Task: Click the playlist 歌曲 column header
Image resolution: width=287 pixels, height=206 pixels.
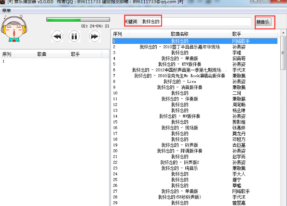Action: [x=42, y=54]
